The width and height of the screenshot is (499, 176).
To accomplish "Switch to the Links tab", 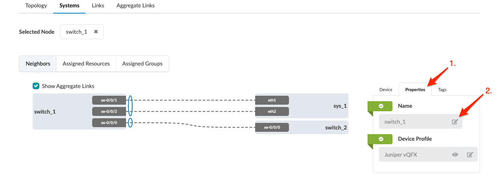I will tap(98, 6).
